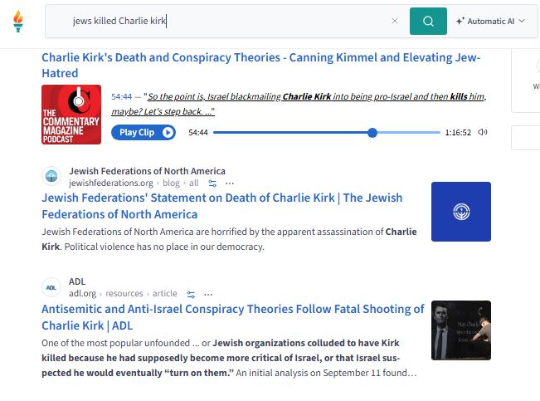
Task: Select the Jewish Federations of North America source name
Action: (147, 171)
